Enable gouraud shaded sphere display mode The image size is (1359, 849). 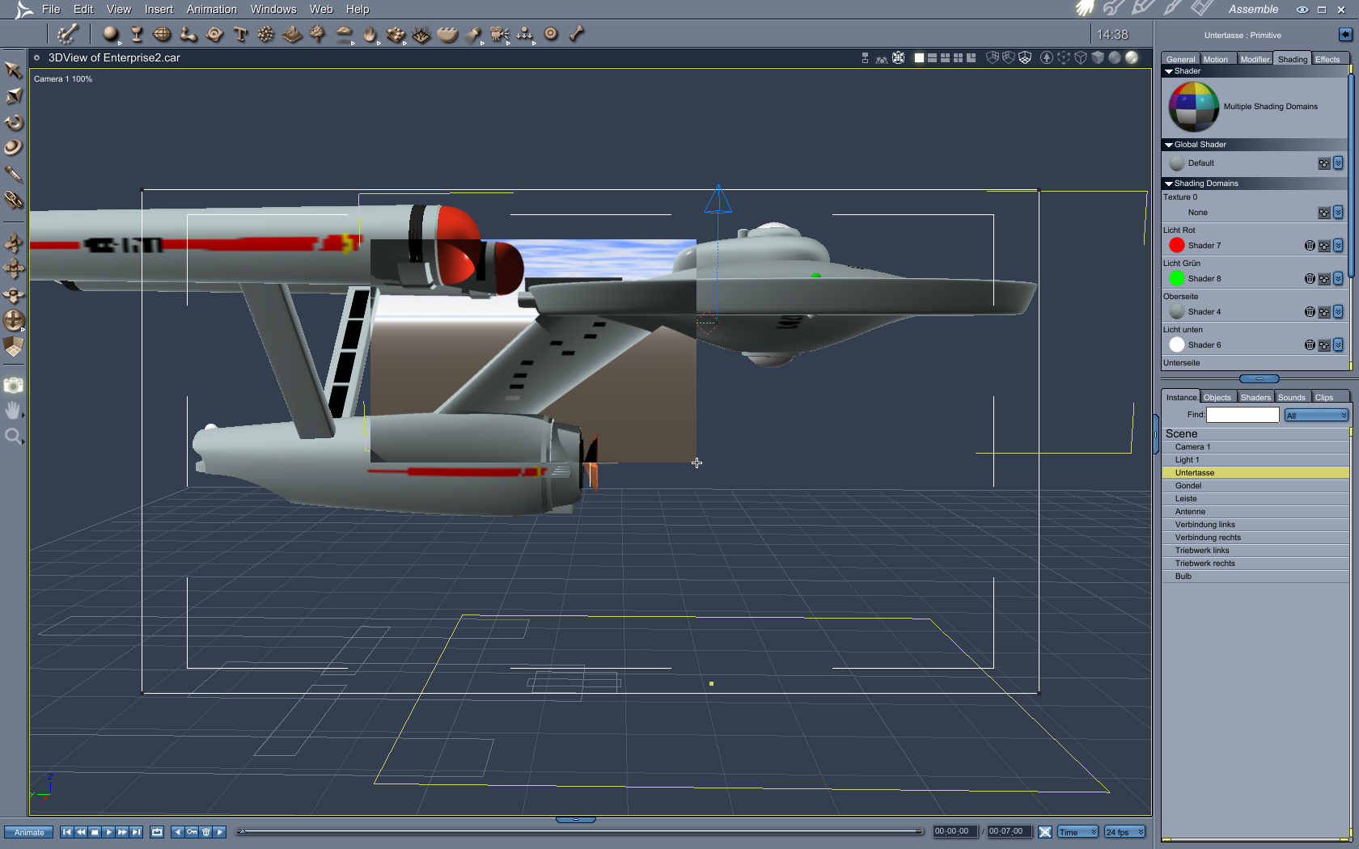coord(1115,57)
